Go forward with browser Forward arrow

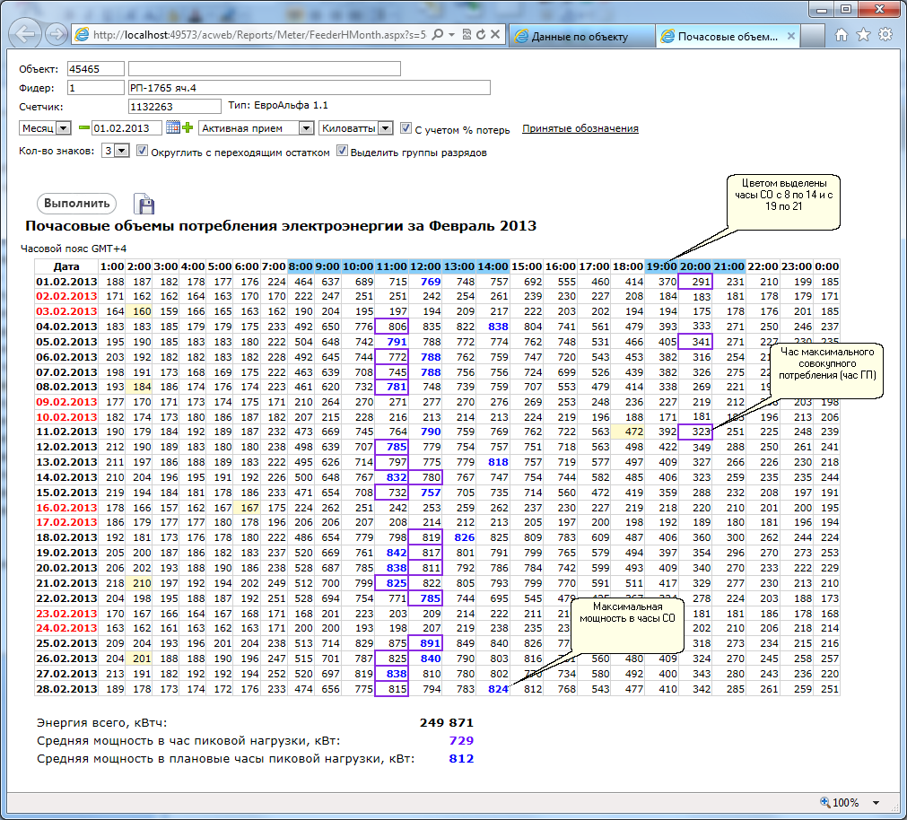[x=57, y=35]
